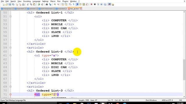
Task: Place cursor in 'Ordered List-1' heading text
Action: click(49, 13)
